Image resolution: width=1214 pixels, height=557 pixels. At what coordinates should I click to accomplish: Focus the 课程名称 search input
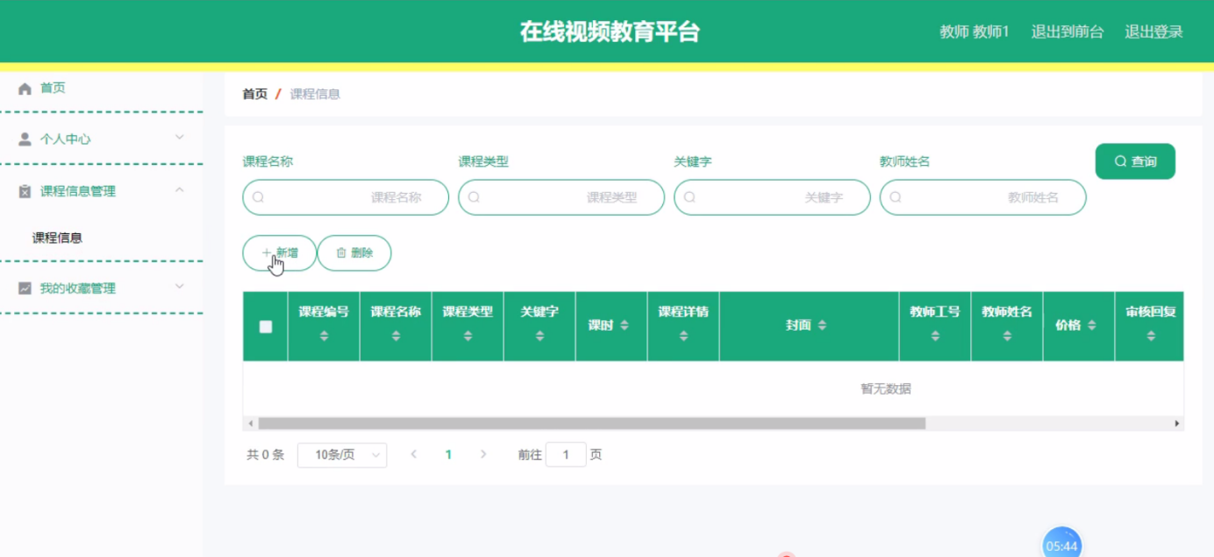[x=346, y=197]
